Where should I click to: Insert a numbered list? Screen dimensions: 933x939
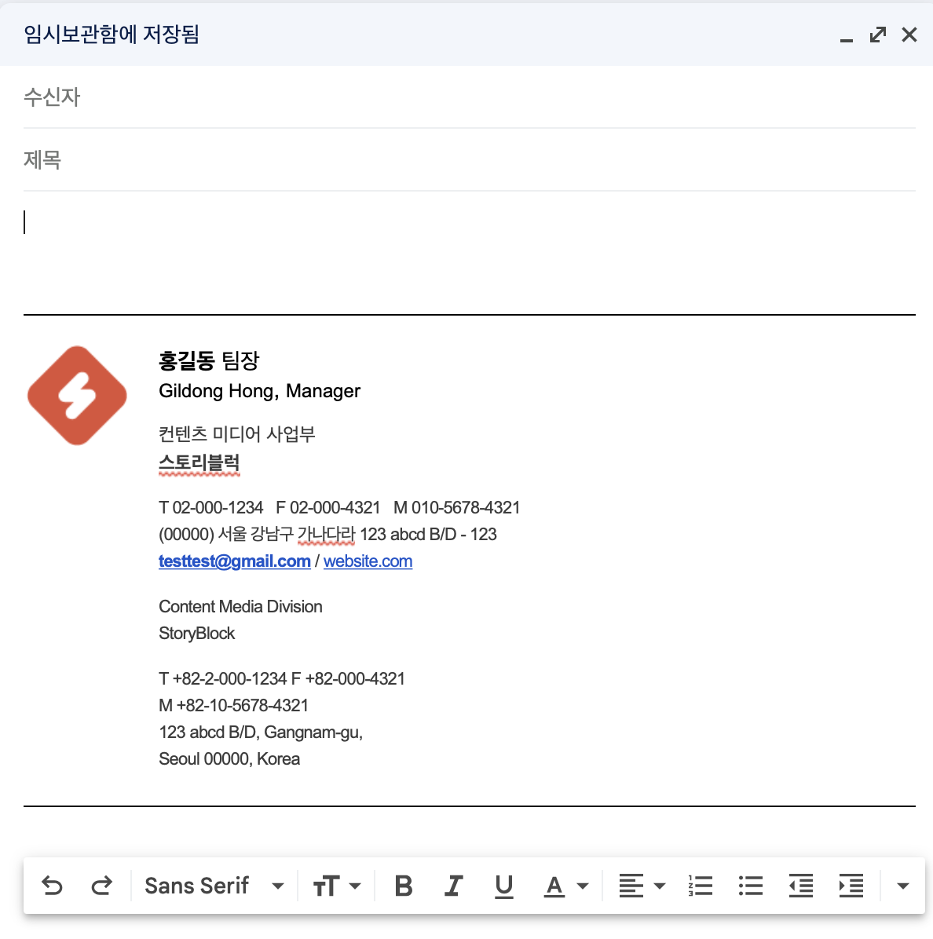tap(700, 885)
